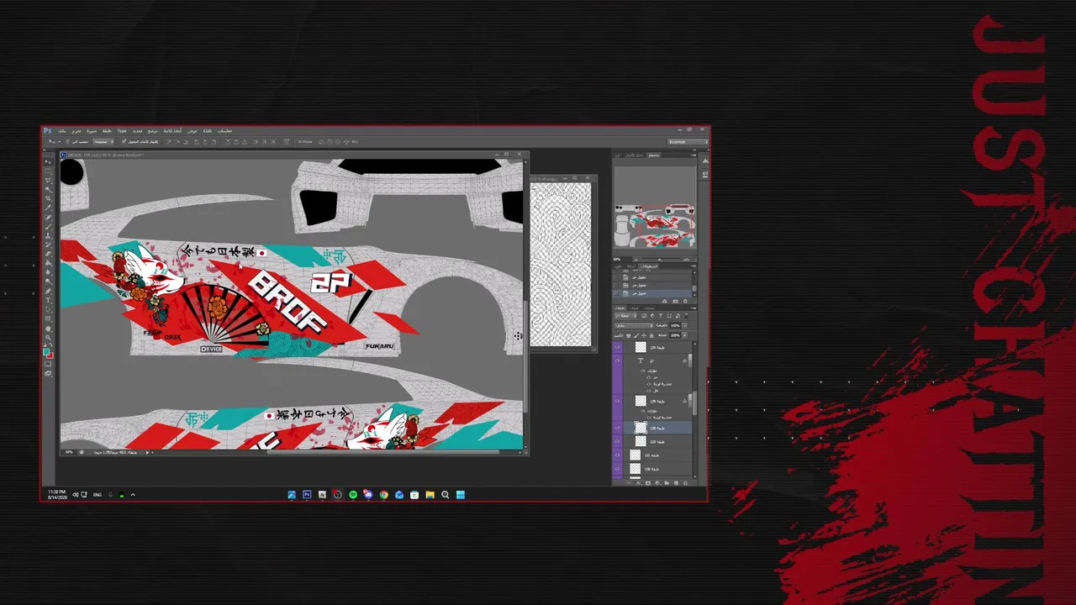Select the Eyedropper tool
The image size is (1076, 605).
pyautogui.click(x=48, y=208)
